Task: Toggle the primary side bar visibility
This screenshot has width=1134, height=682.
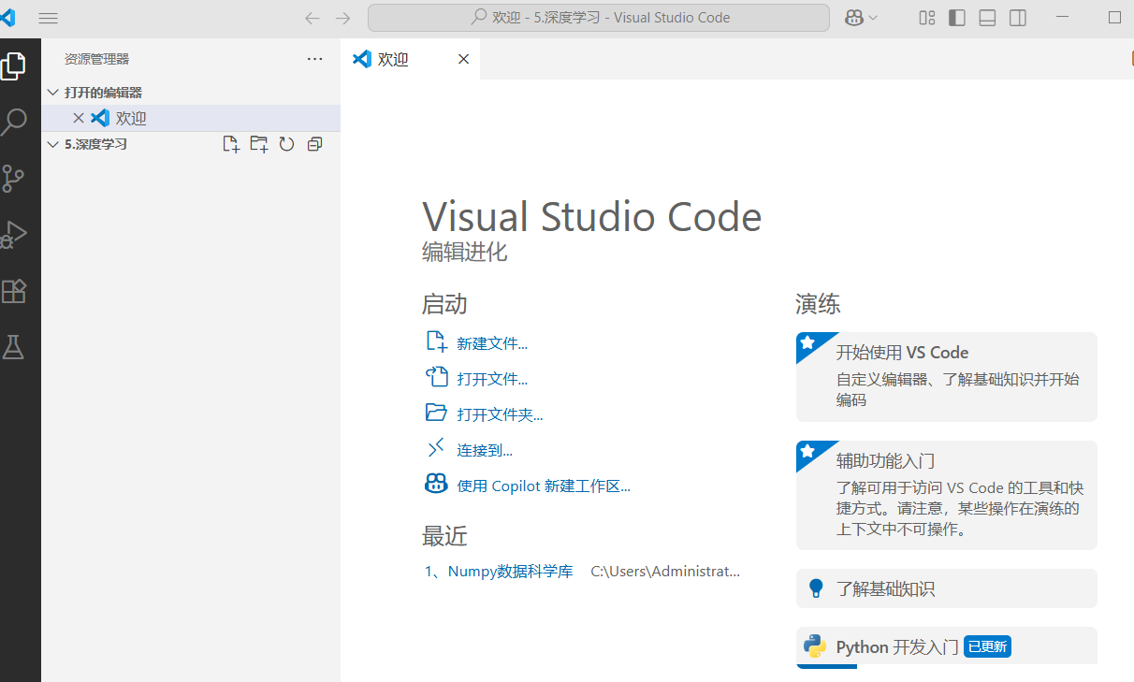Action: point(957,18)
